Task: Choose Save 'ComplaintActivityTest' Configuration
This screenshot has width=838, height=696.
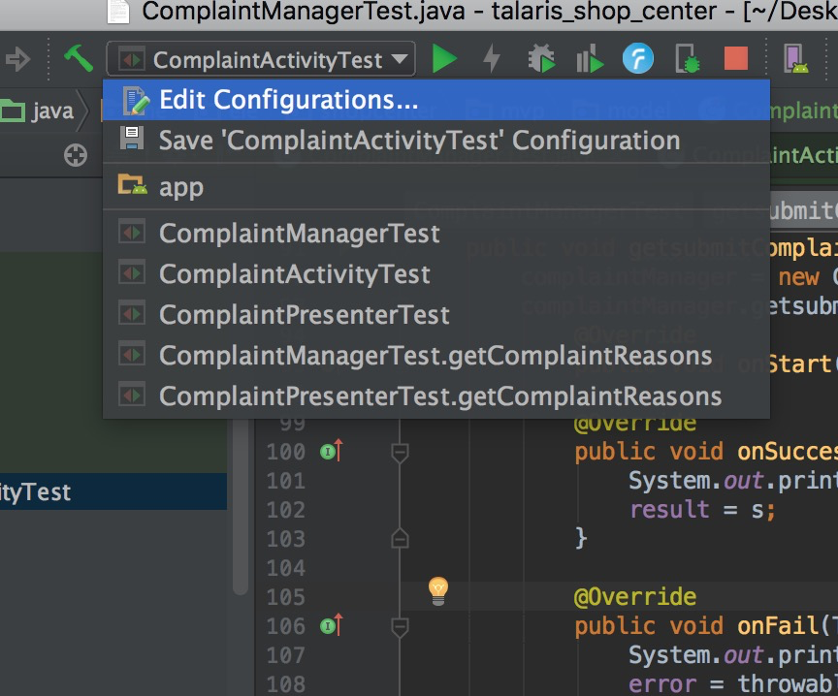Action: click(419, 141)
